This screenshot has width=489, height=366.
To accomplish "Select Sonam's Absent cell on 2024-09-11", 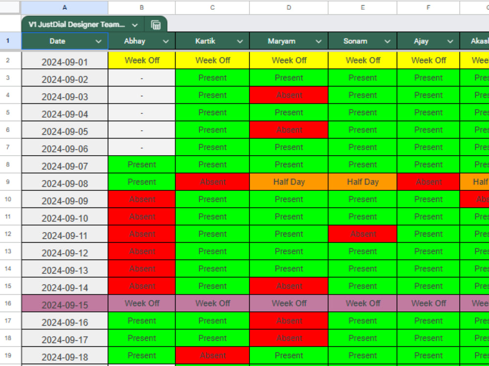I will pos(362,234).
